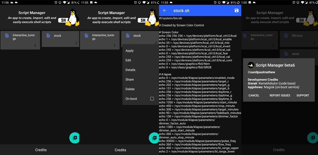Click the dimmed stock file icon behind the dialog
Image resolution: width=318 pixels, height=155 pixels.
(286, 54)
